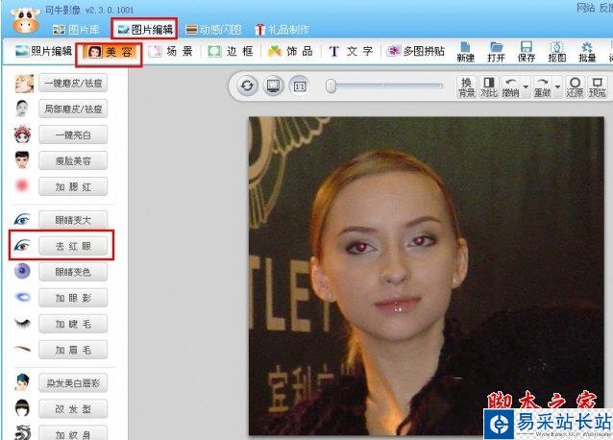Click the eyelash icon beside 加睫毛

[x=22, y=323]
